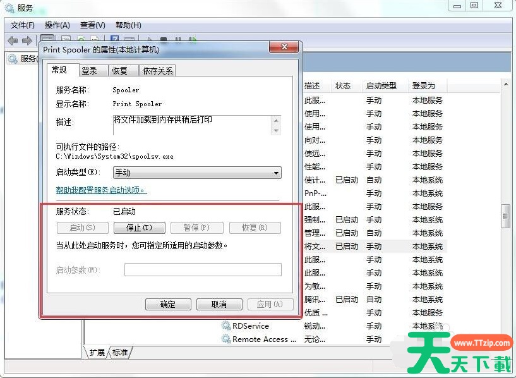Switch to the 登录 tab
Image resolution: width=516 pixels, height=378 pixels.
coord(90,71)
